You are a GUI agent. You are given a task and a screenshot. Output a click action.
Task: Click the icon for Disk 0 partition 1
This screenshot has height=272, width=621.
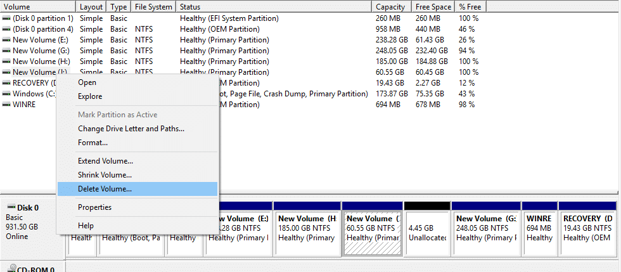pyautogui.click(x=6, y=18)
